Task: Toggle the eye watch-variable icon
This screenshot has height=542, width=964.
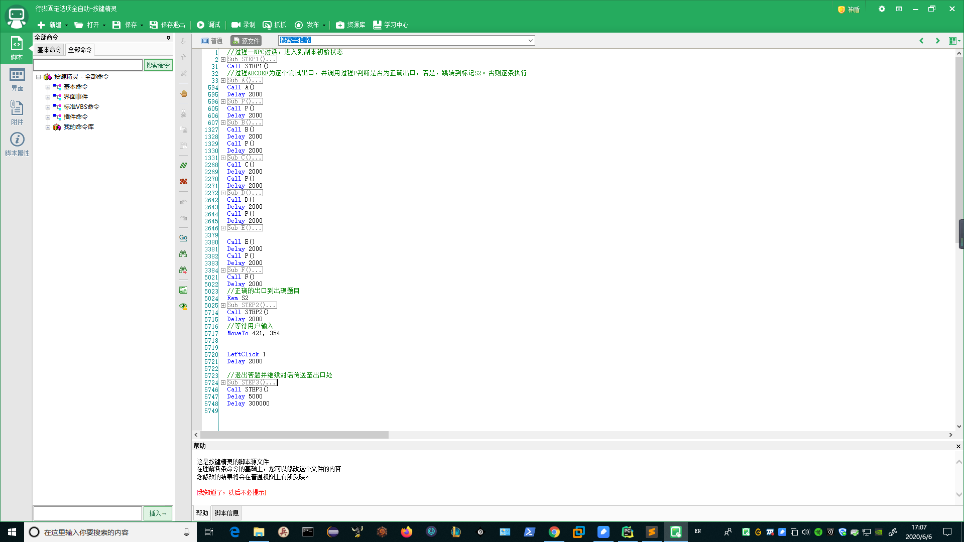Action: pyautogui.click(x=183, y=306)
